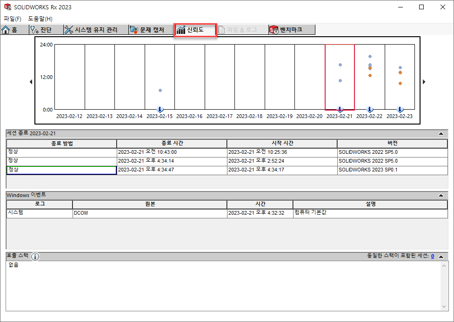Click the 컴퓨터 기본값 description cell
454x322 pixels.
click(371, 213)
